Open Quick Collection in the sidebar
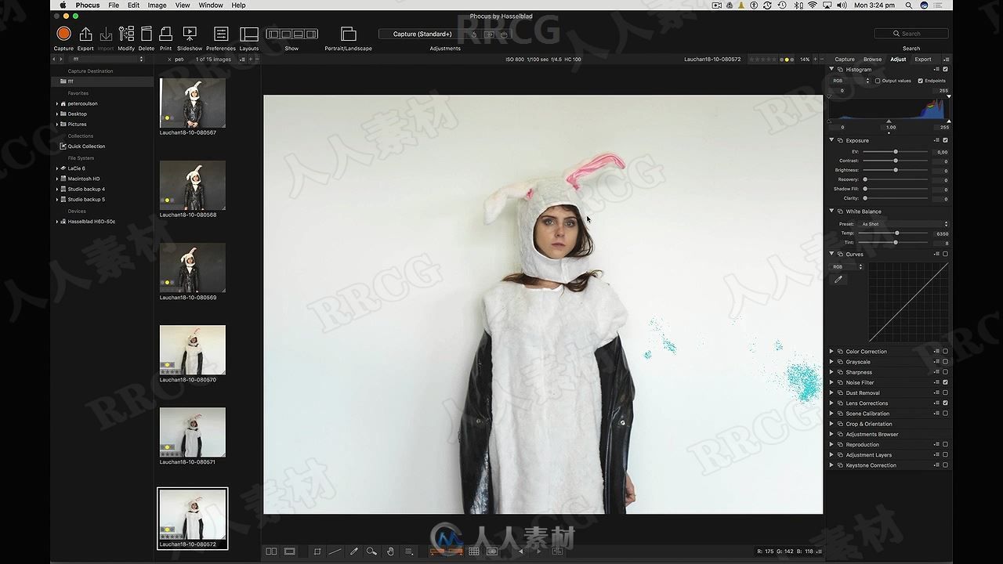Screen dimensions: 1003x564 coord(86,146)
